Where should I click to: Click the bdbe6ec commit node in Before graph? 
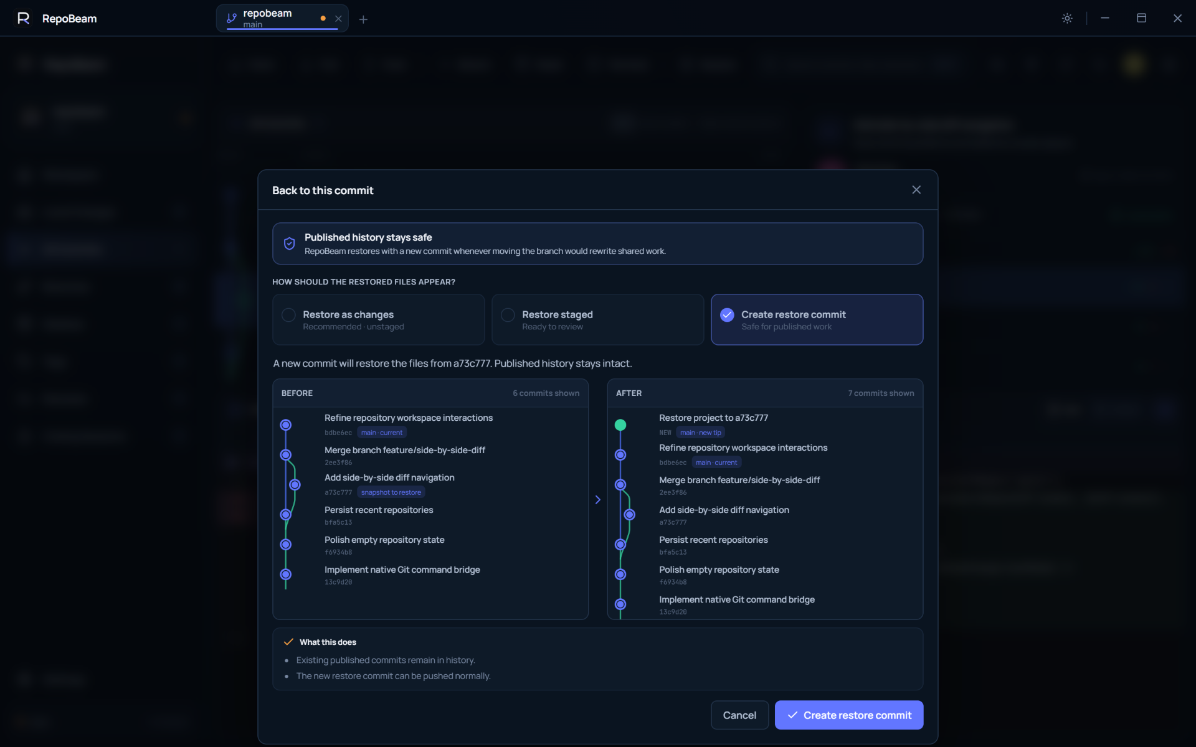(286, 425)
